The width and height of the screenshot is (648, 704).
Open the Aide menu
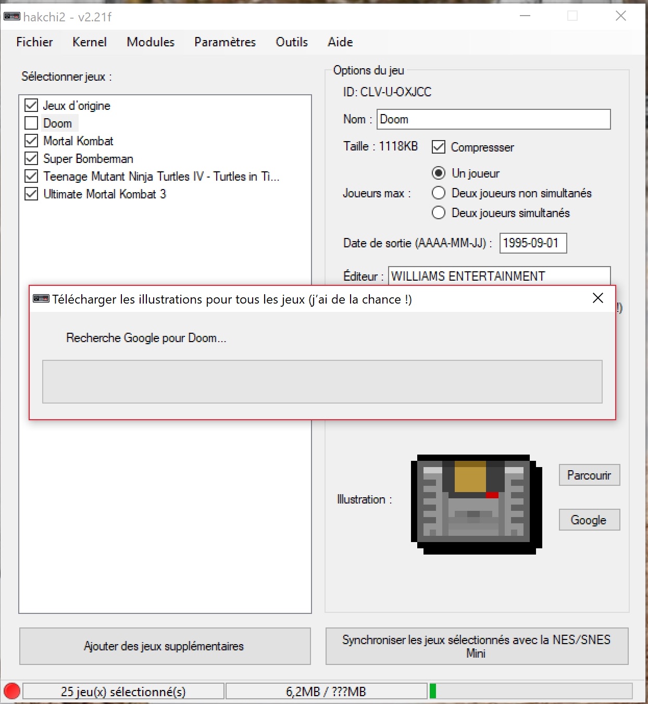pyautogui.click(x=340, y=42)
